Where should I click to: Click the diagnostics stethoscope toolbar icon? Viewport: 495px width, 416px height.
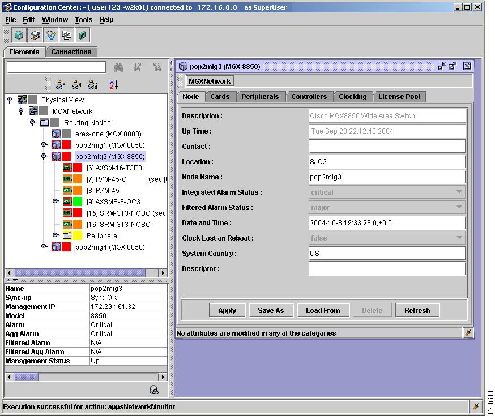pyautogui.click(x=51, y=35)
